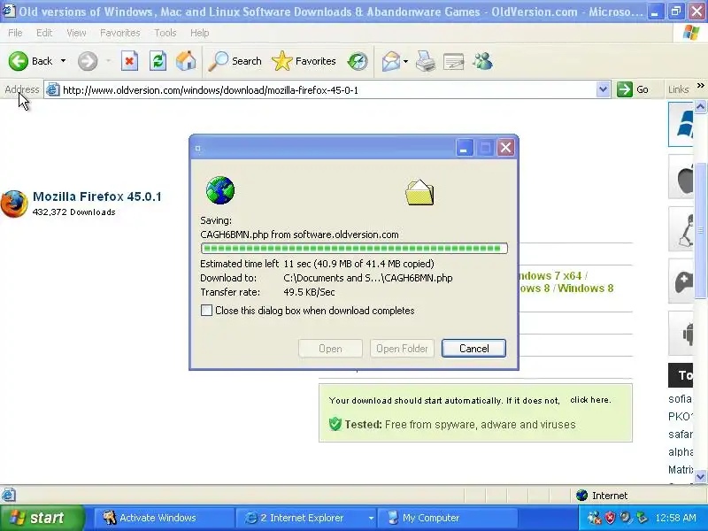Open the File menu

[15, 33]
